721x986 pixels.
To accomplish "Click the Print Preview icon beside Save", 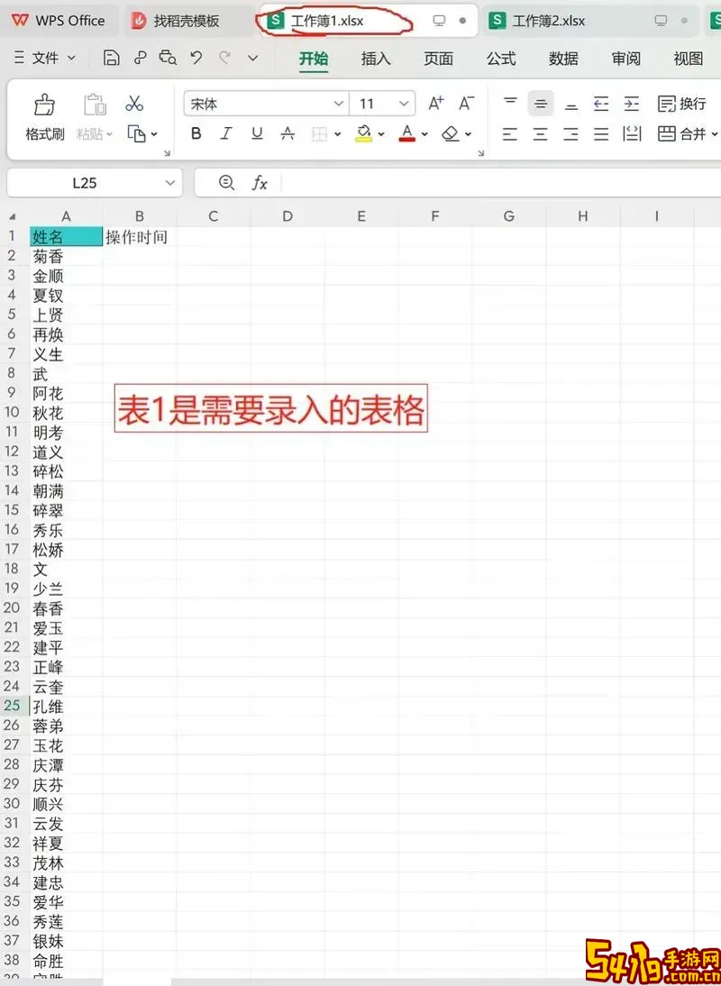I will [168, 58].
